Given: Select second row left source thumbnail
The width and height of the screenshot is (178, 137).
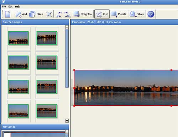Looking at the screenshot, I should tap(19, 62).
